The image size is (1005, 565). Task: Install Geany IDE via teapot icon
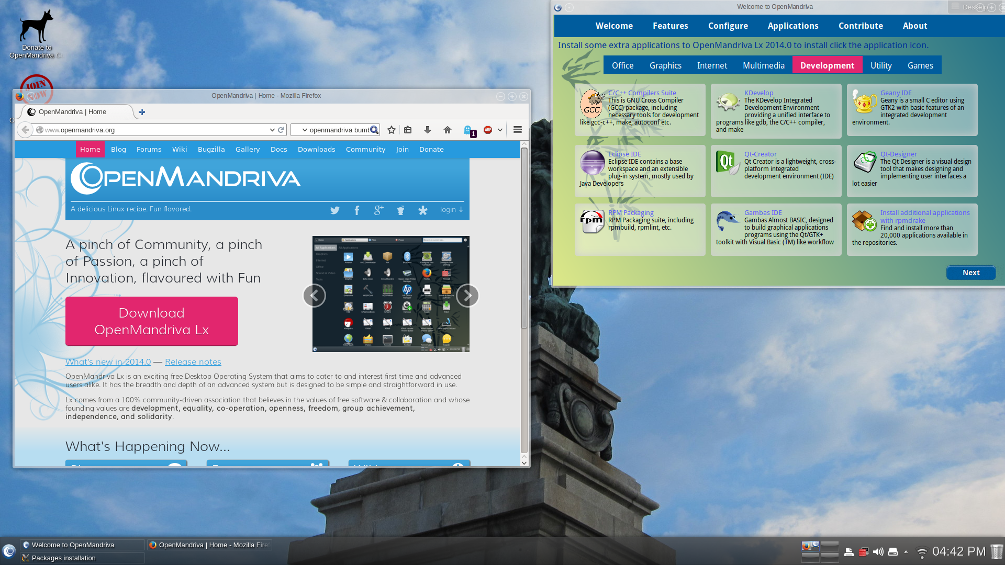865,101
